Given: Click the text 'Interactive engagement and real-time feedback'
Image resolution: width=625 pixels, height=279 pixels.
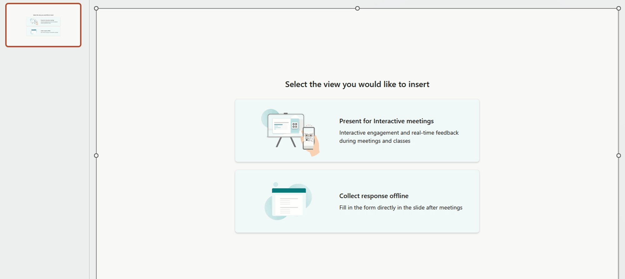Looking at the screenshot, I should pyautogui.click(x=399, y=133).
